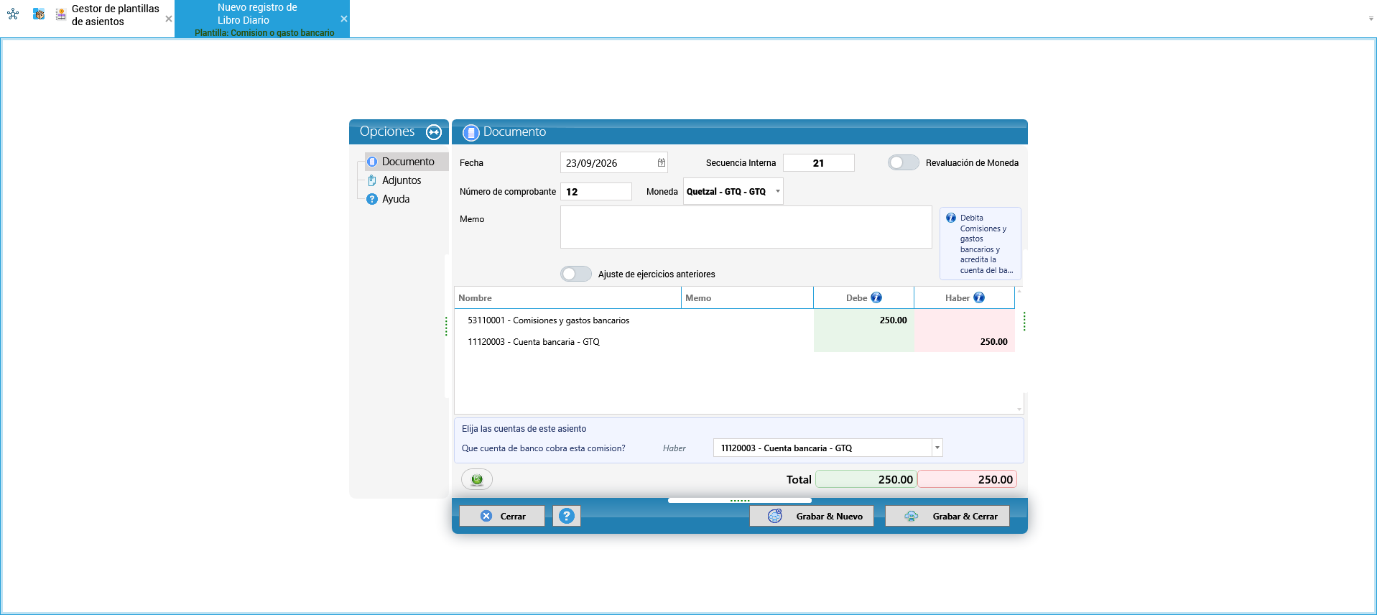
Task: Click the Debe 250.00 cell in first row
Action: click(864, 320)
